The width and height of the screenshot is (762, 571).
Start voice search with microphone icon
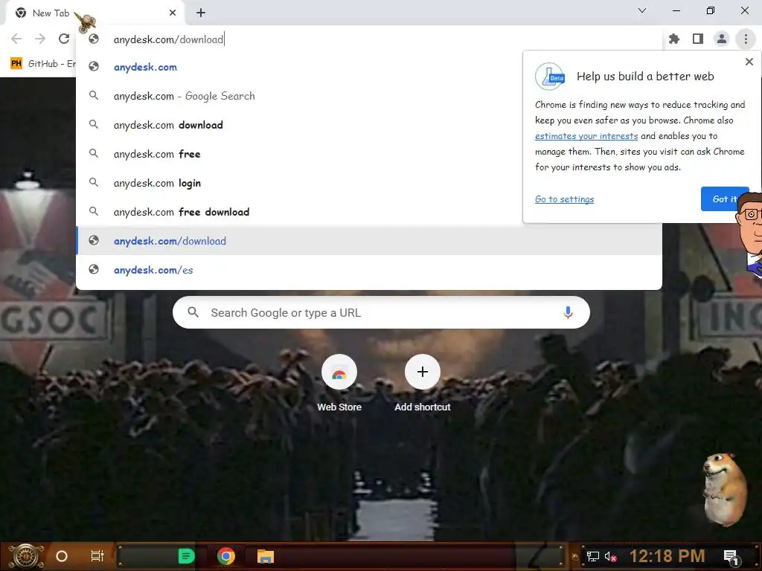coord(568,313)
